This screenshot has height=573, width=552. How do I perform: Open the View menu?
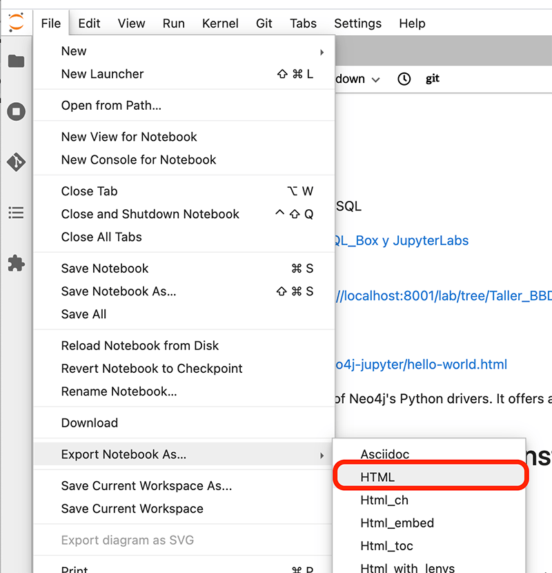pyautogui.click(x=131, y=23)
